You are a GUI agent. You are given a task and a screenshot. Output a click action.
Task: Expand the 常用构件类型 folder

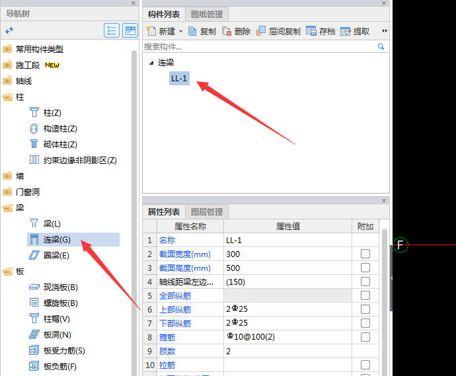(7, 49)
